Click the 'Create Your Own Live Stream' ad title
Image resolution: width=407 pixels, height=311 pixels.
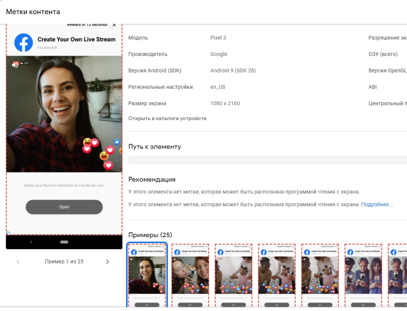click(x=76, y=40)
